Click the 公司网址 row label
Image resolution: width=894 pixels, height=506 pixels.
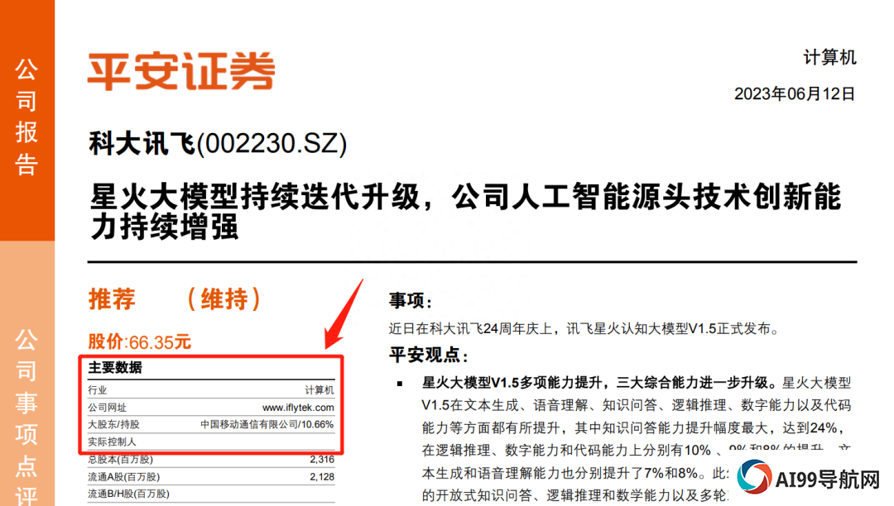(107, 408)
